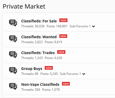Click the Private Market category heading
The height and width of the screenshot is (98, 115).
[24, 6]
